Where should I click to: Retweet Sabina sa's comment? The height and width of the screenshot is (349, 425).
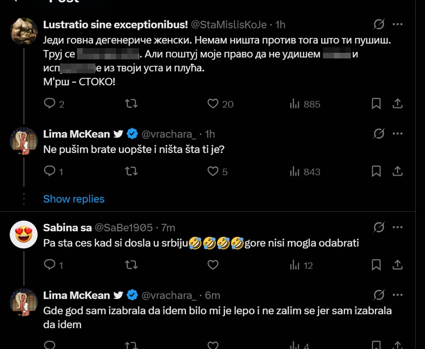pos(132,264)
